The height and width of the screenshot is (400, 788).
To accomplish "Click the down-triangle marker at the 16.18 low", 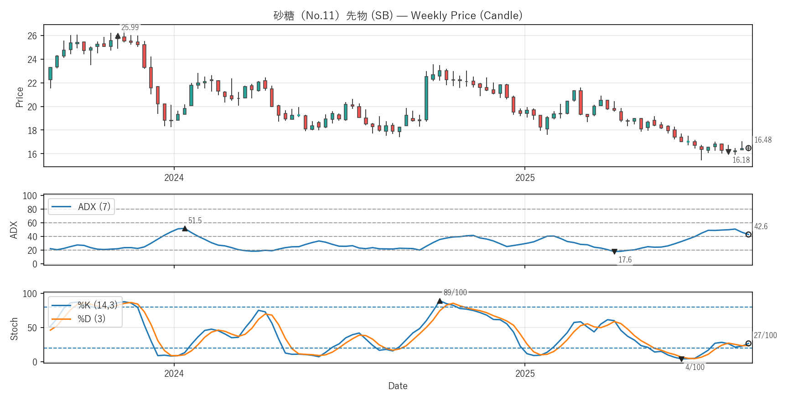I will [728, 152].
